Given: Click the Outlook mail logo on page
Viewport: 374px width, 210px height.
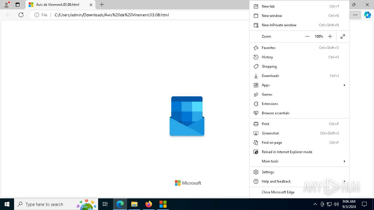Looking at the screenshot, I should 187,116.
